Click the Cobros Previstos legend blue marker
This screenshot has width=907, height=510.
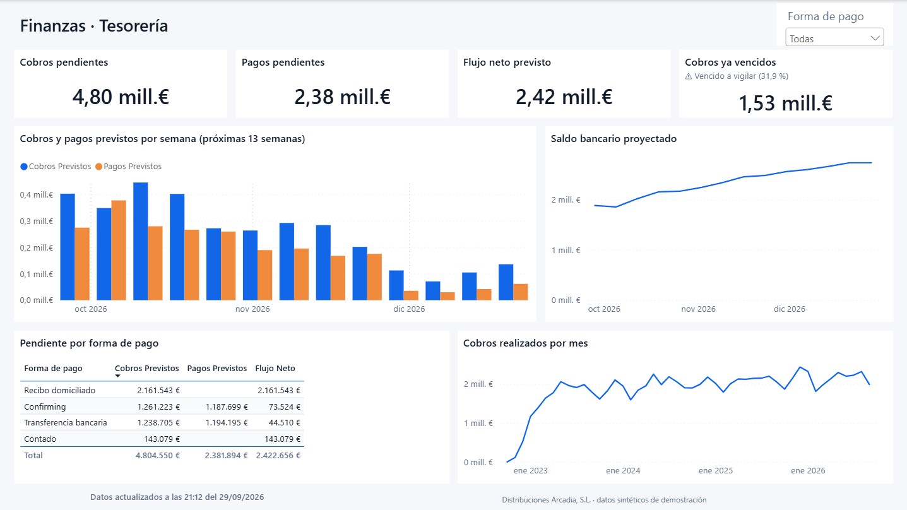[24, 167]
